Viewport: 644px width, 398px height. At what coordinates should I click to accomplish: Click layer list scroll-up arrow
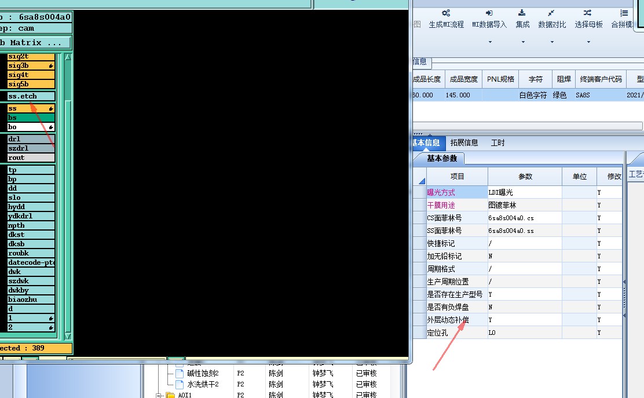[x=68, y=57]
